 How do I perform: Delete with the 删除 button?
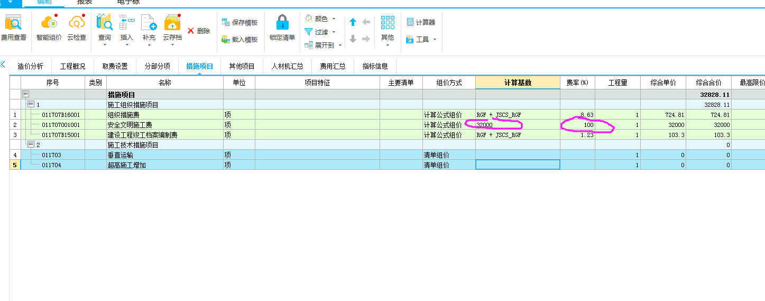point(199,31)
